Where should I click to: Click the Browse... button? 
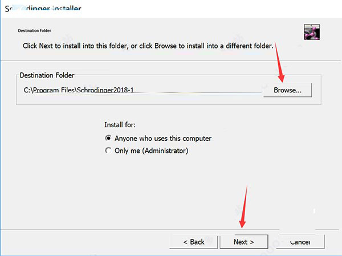coord(287,90)
